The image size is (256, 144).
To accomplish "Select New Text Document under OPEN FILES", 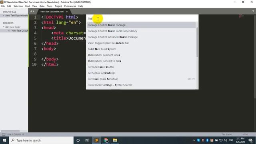I will pos(17,16).
